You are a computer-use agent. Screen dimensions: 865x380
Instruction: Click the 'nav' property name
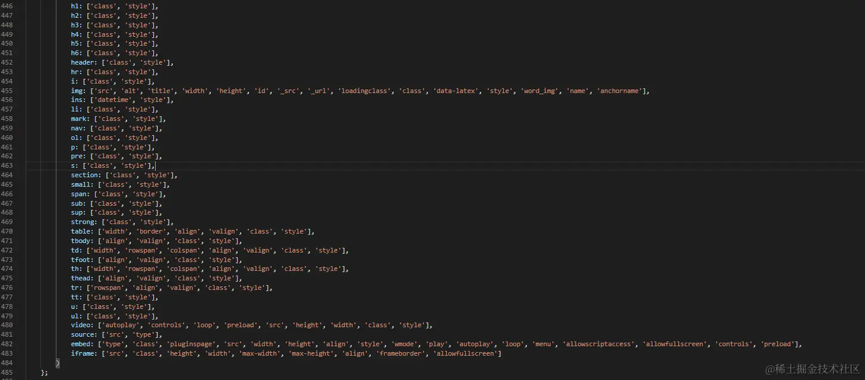point(77,128)
